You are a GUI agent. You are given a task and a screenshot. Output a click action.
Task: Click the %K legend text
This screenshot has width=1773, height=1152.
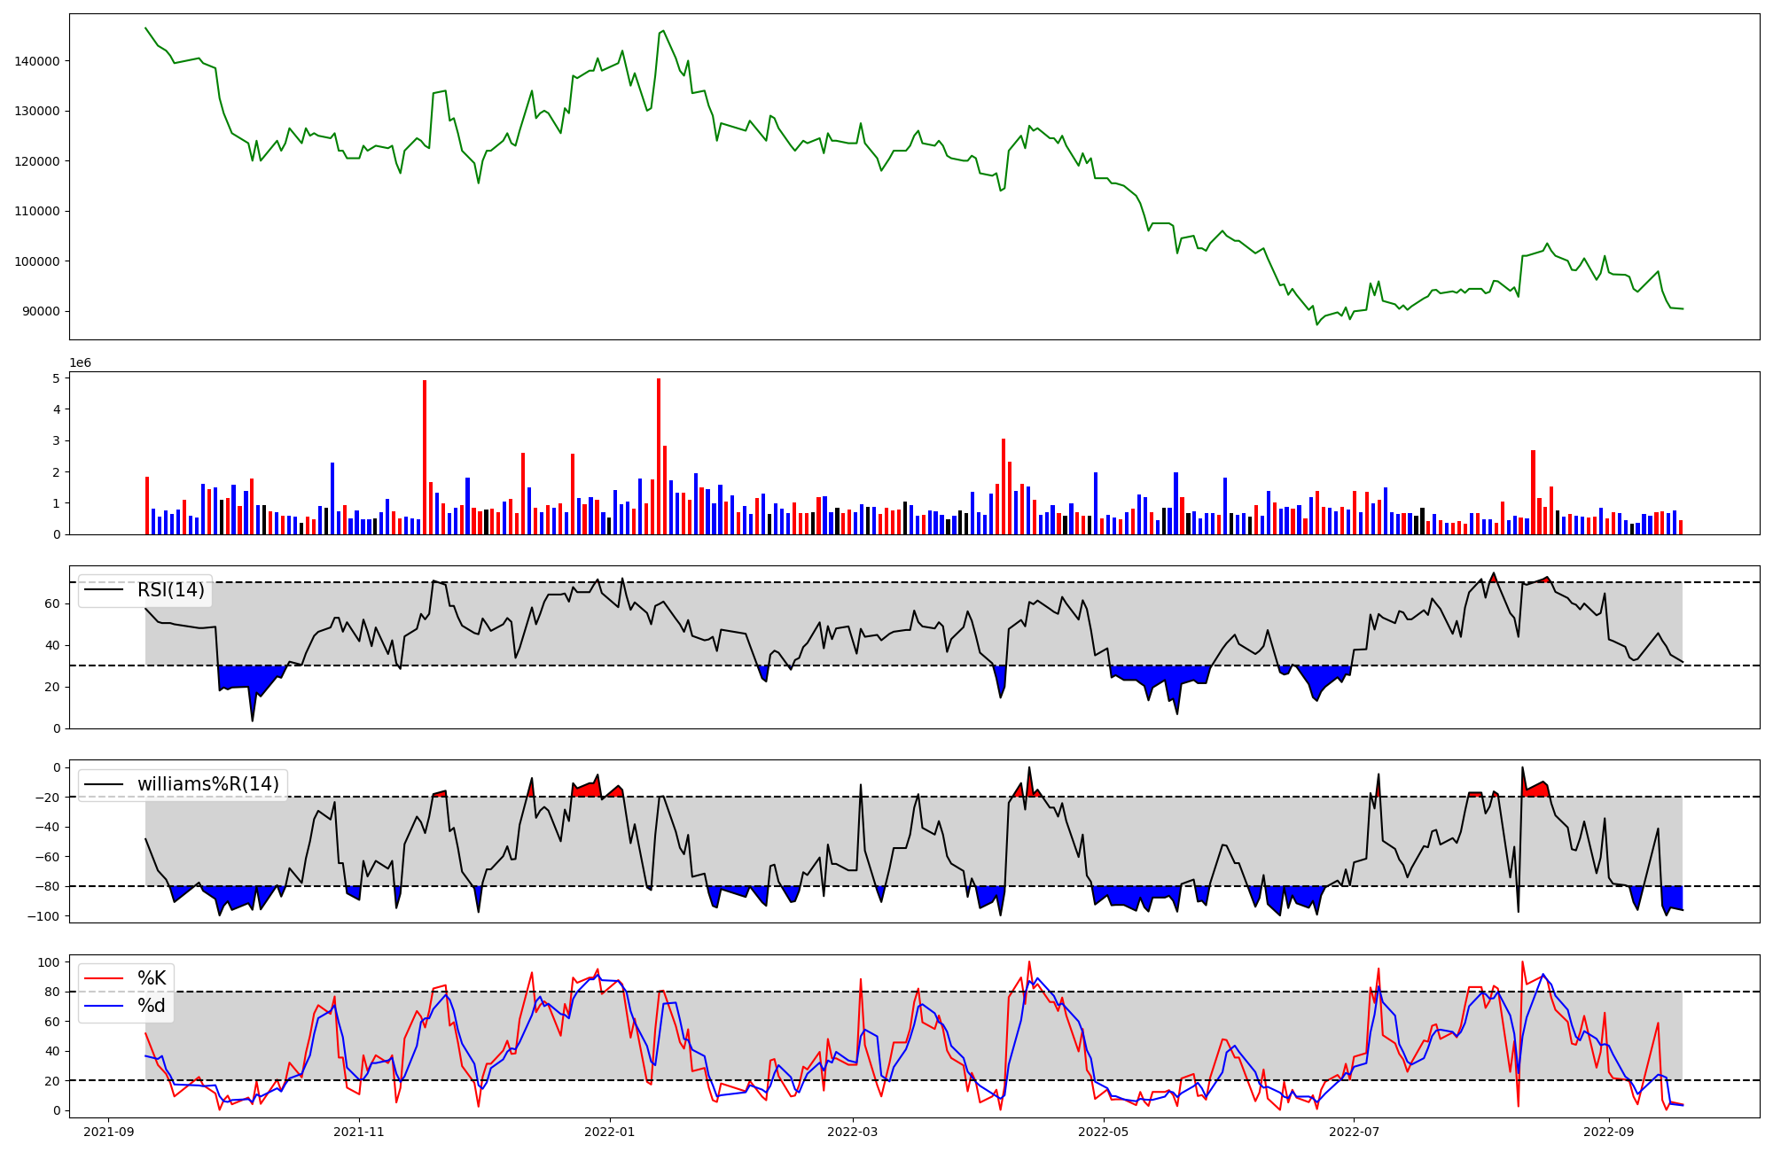click(x=152, y=978)
